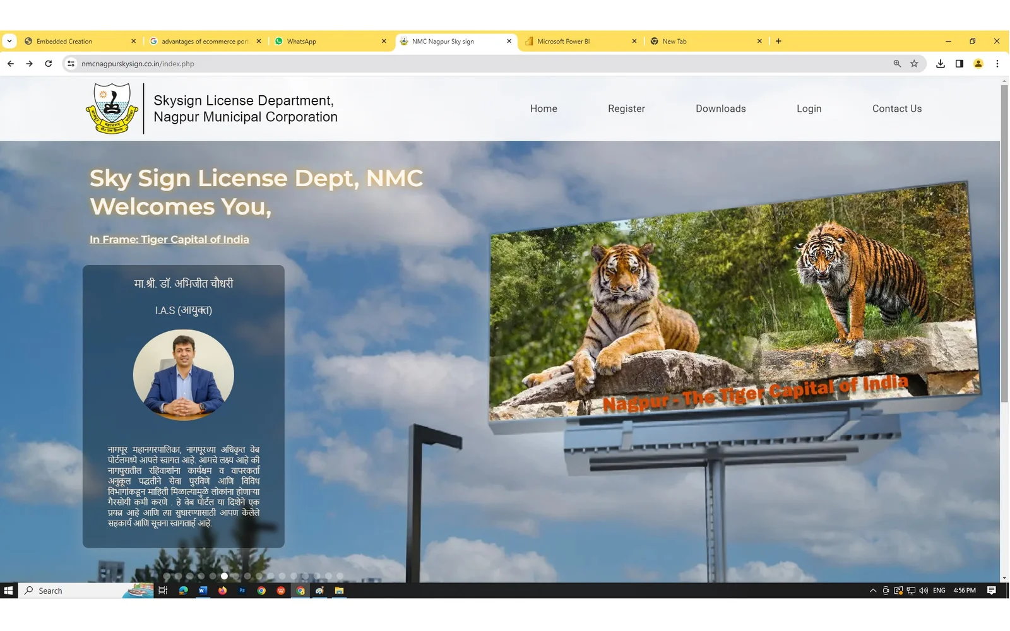The height and width of the screenshot is (631, 1010).
Task: Toggle the bookmark star for this page
Action: point(915,63)
